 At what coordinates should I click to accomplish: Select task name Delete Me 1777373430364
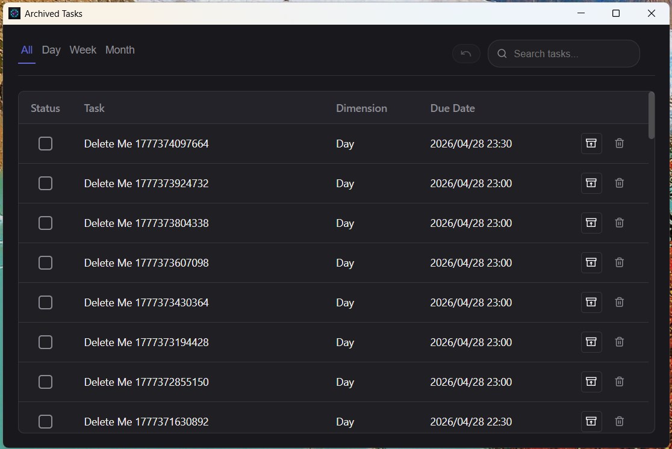coord(146,303)
